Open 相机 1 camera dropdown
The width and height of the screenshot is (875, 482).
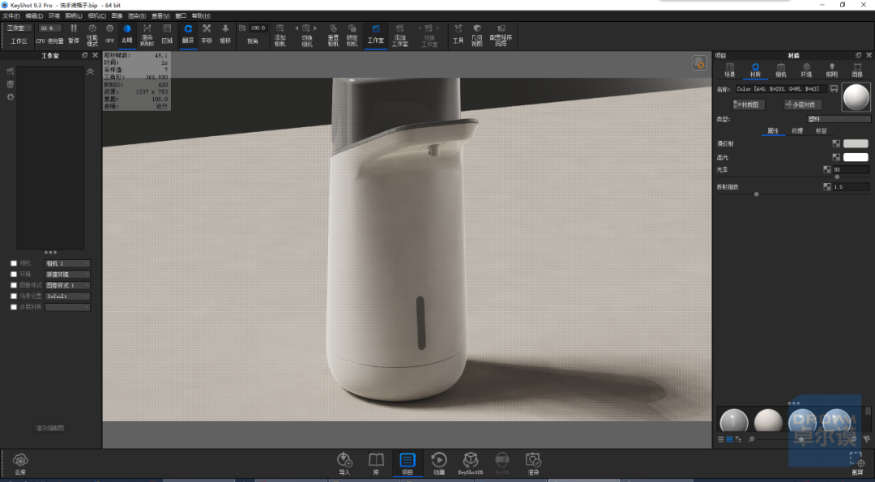pyautogui.click(x=67, y=263)
